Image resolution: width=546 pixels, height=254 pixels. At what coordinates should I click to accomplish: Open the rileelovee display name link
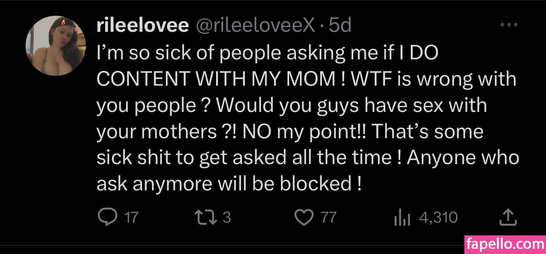click(x=143, y=26)
